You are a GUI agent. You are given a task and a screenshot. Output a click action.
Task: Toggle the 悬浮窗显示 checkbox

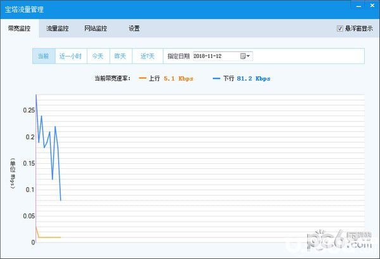(x=339, y=29)
